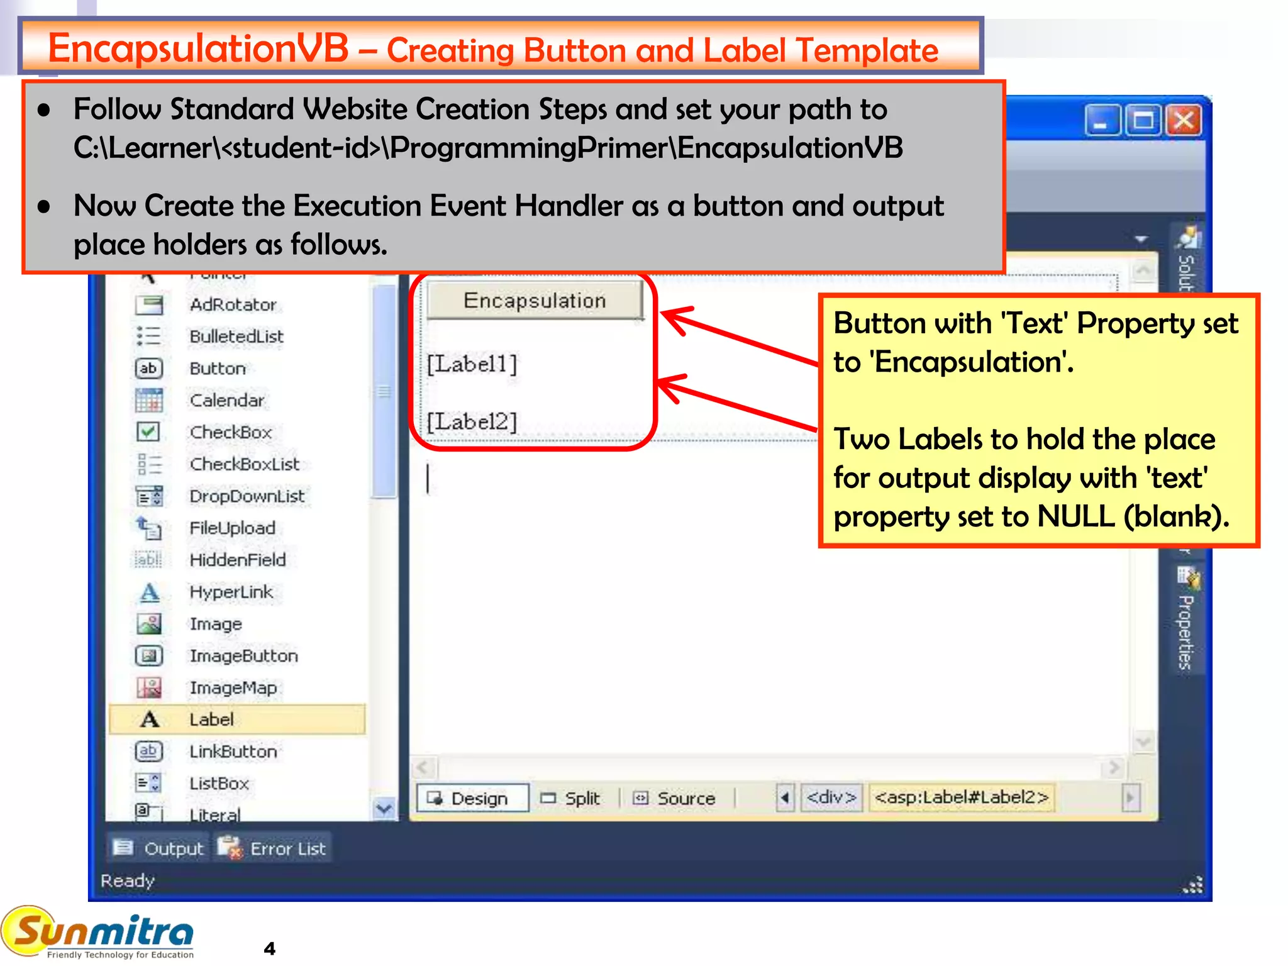
Task: Select the div tag breadcrumb
Action: pyautogui.click(x=831, y=798)
